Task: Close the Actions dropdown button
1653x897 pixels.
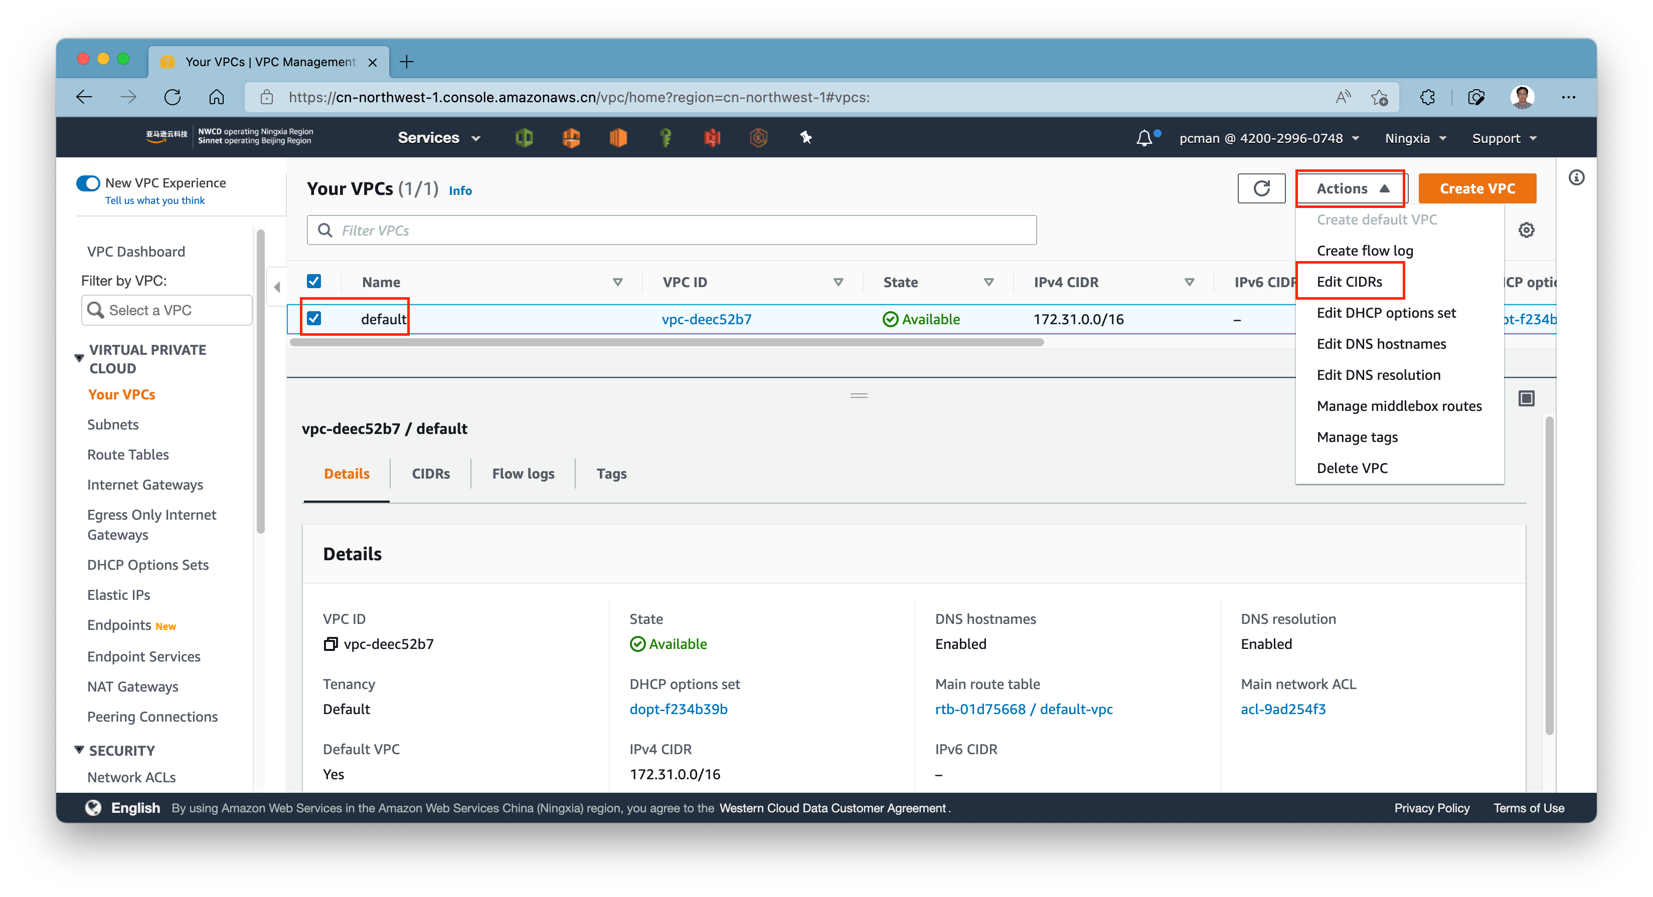Action: tap(1352, 188)
